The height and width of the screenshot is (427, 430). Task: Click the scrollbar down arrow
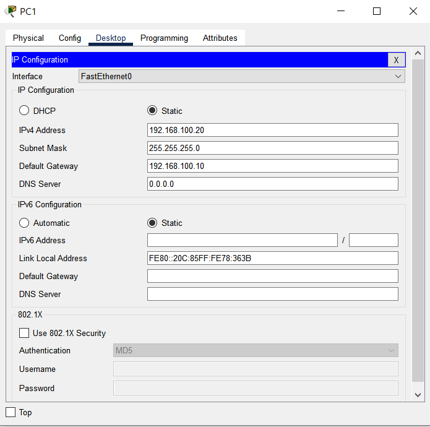(x=418, y=395)
